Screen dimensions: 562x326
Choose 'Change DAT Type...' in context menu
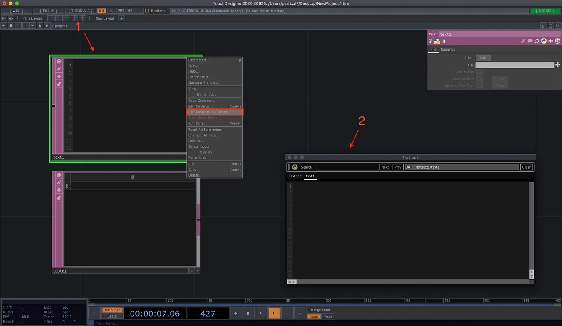(214, 135)
